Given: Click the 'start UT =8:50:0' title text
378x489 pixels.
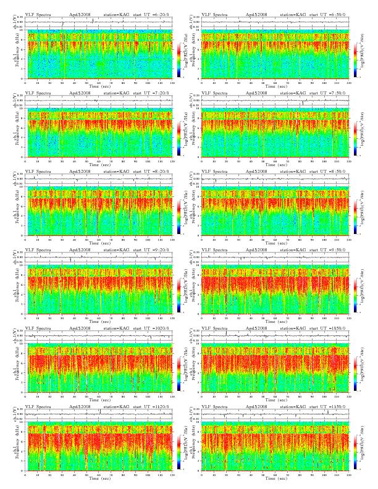Looking at the screenshot, I should coord(327,172).
